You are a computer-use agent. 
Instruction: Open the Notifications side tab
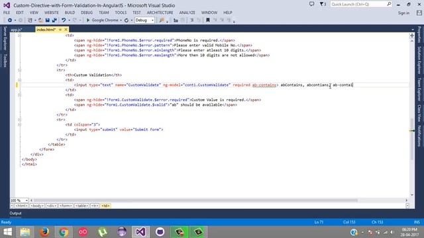(419, 136)
